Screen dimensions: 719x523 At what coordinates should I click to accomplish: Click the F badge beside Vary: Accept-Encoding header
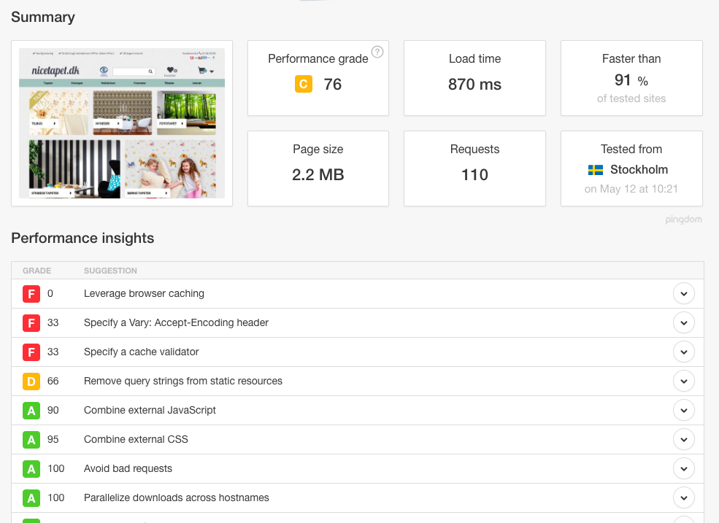click(x=31, y=323)
